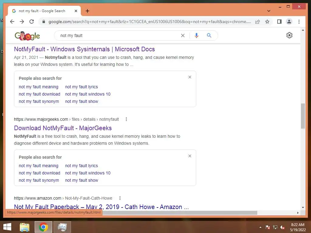This screenshot has width=311, height=233.
Task: Open network status in the tray
Action: click(275, 227)
